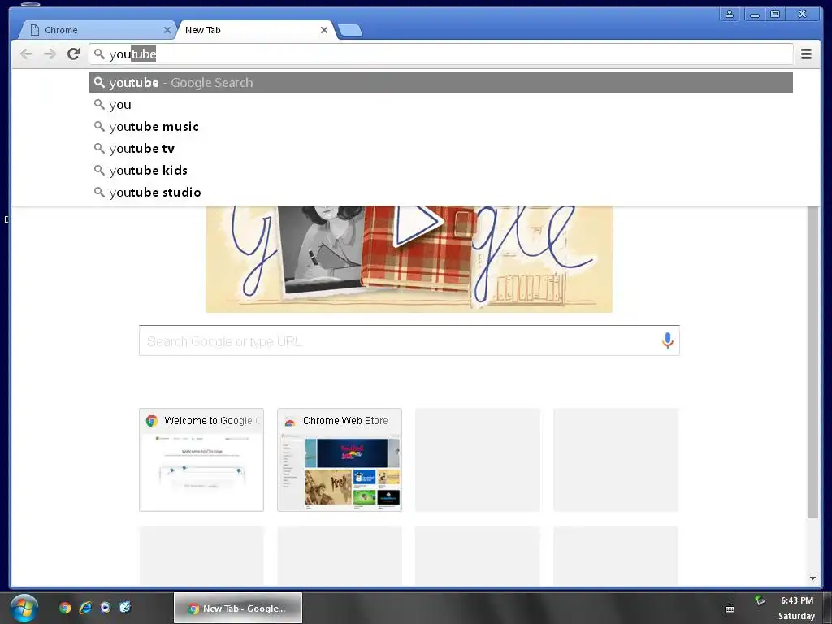Choose the youtube - Google Search suggestion
832x624 pixels.
coord(440,83)
